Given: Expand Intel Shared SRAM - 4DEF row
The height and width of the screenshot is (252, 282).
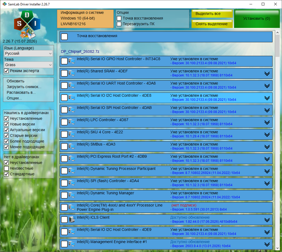Looking at the screenshot, I should click(x=267, y=74).
